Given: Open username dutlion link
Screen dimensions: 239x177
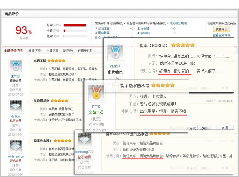Looking at the screenshot, I should point(16,117).
